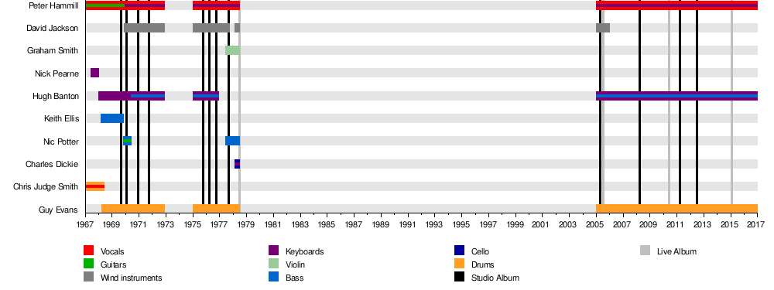
Task: Click the green Guitars legend swatch
Action: tap(89, 264)
